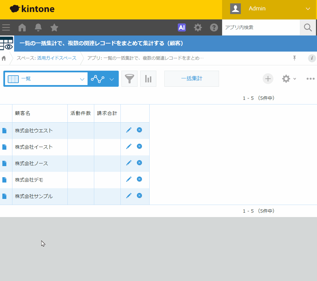Open the kintone settings gear in header
The width and height of the screenshot is (317, 281).
point(198,27)
